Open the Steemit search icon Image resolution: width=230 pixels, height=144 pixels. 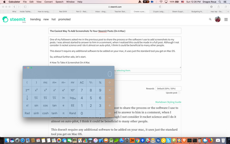click(x=210, y=19)
